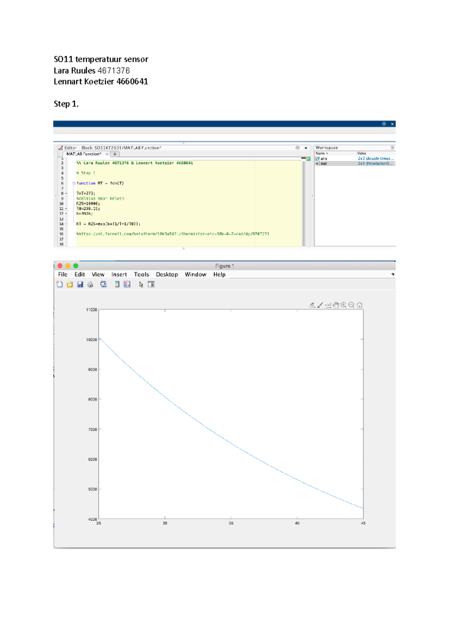
Task: Click the blue curve in the plot
Action: pyautogui.click(x=231, y=443)
